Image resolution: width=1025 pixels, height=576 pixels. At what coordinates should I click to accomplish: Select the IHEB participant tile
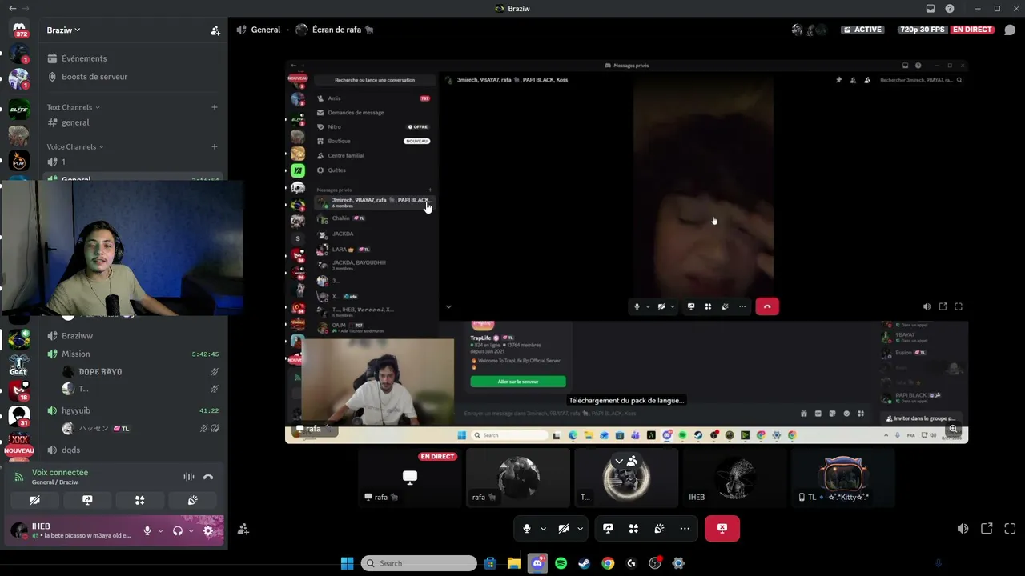click(734, 478)
